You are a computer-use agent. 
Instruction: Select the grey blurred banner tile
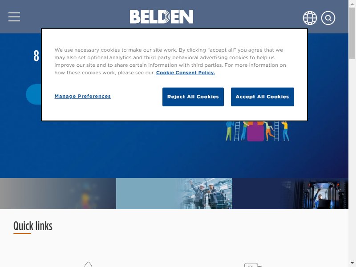pyautogui.click(x=58, y=194)
